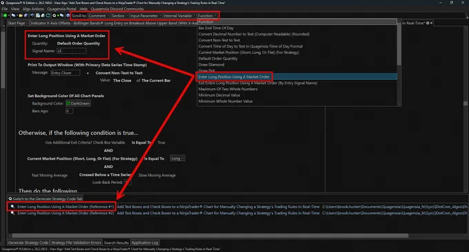Click the Reference #1 search result row
The width and height of the screenshot is (469, 252).
pos(238,207)
